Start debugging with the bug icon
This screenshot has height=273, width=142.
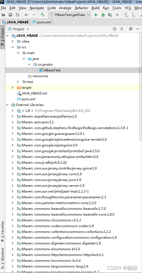103,15
